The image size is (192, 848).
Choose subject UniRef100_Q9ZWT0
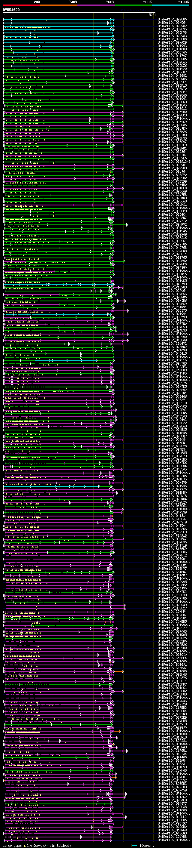[x=172, y=89]
